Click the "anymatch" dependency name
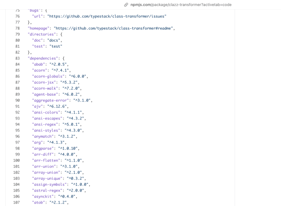This screenshot has height=206, width=281. (x=43, y=136)
